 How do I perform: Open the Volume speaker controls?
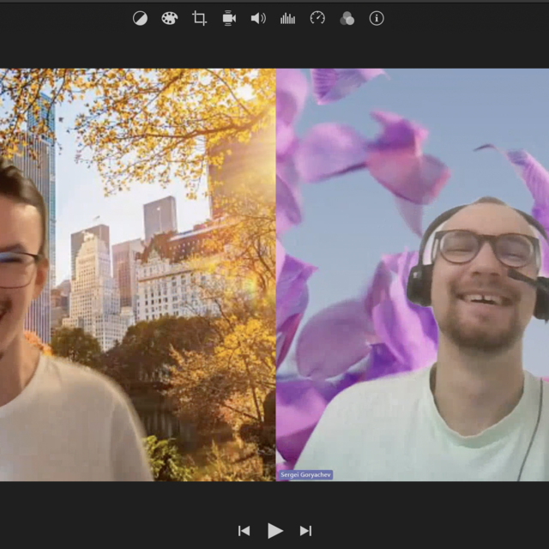click(258, 18)
